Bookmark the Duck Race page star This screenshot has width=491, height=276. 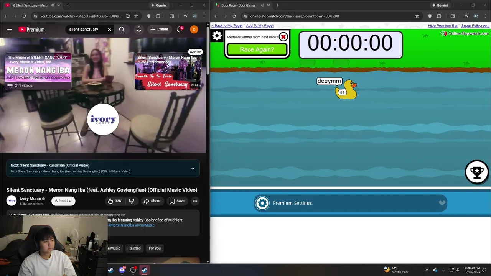417,16
